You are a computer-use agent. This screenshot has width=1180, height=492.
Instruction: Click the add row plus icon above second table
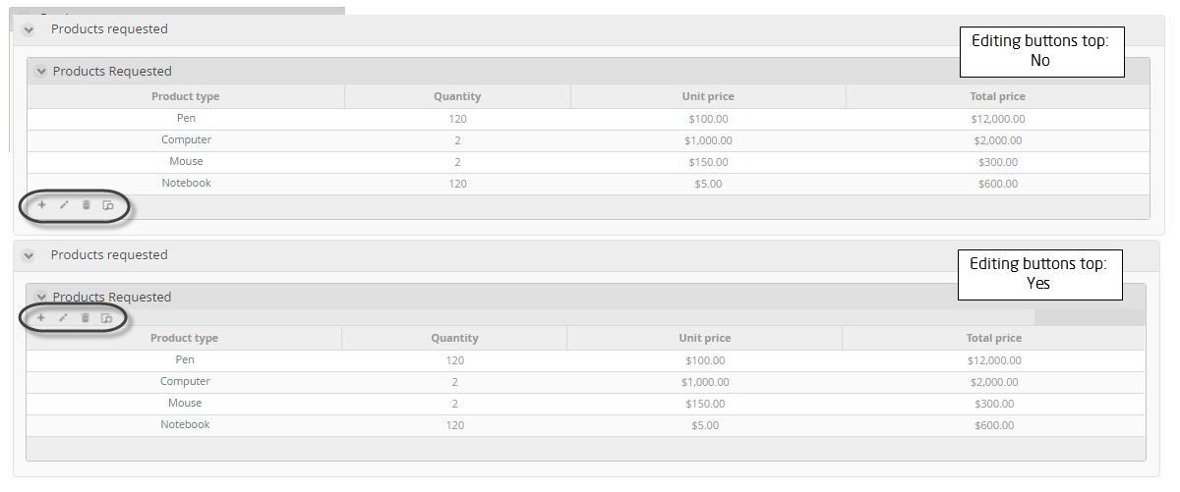[x=40, y=317]
